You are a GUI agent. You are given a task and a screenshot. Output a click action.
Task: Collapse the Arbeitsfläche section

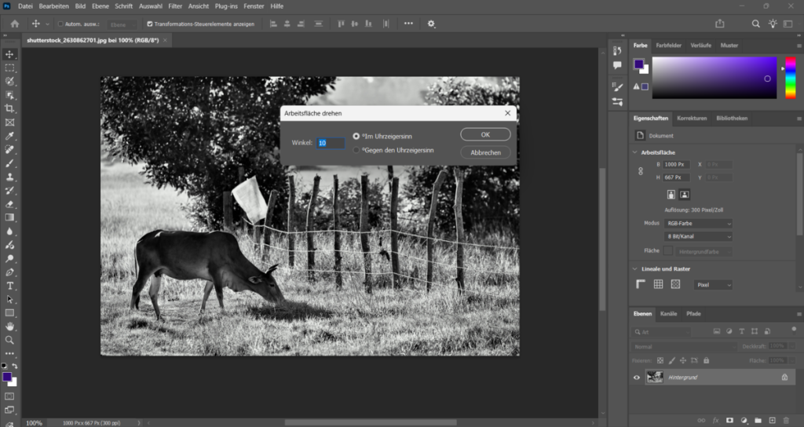pyautogui.click(x=634, y=153)
